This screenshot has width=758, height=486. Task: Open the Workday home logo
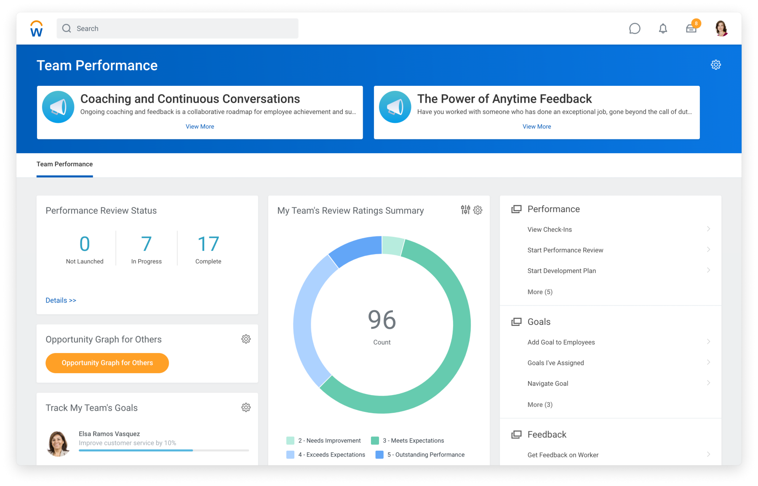[36, 28]
